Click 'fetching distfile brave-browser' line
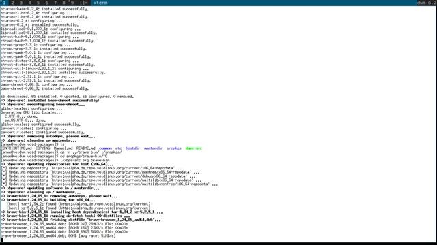 [81, 220]
